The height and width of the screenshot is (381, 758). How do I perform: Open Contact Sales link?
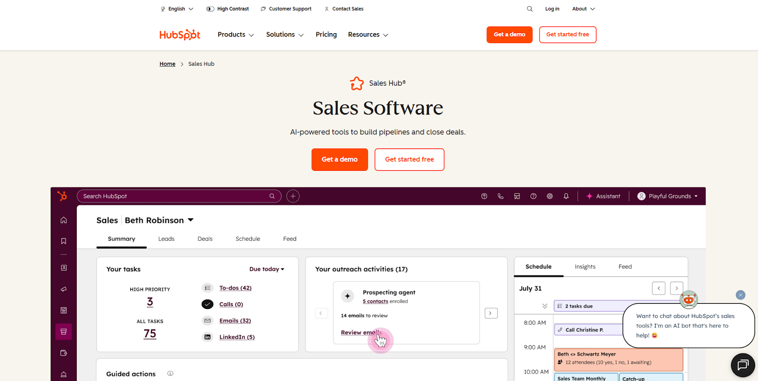tap(344, 9)
